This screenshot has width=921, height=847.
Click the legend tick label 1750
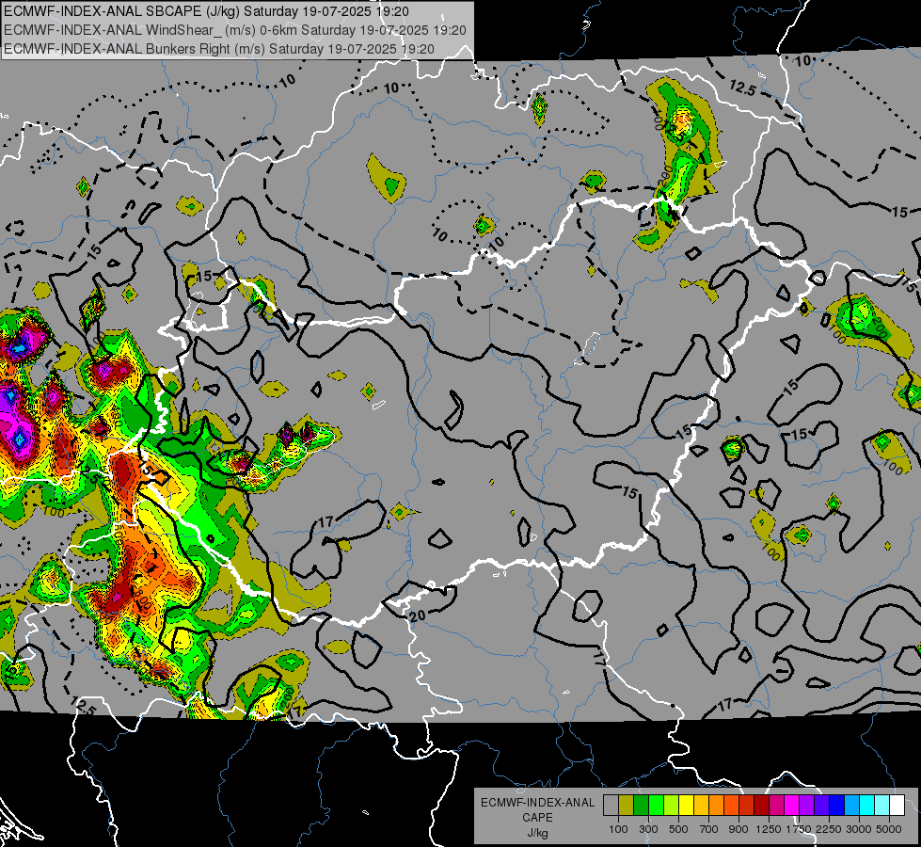799,829
